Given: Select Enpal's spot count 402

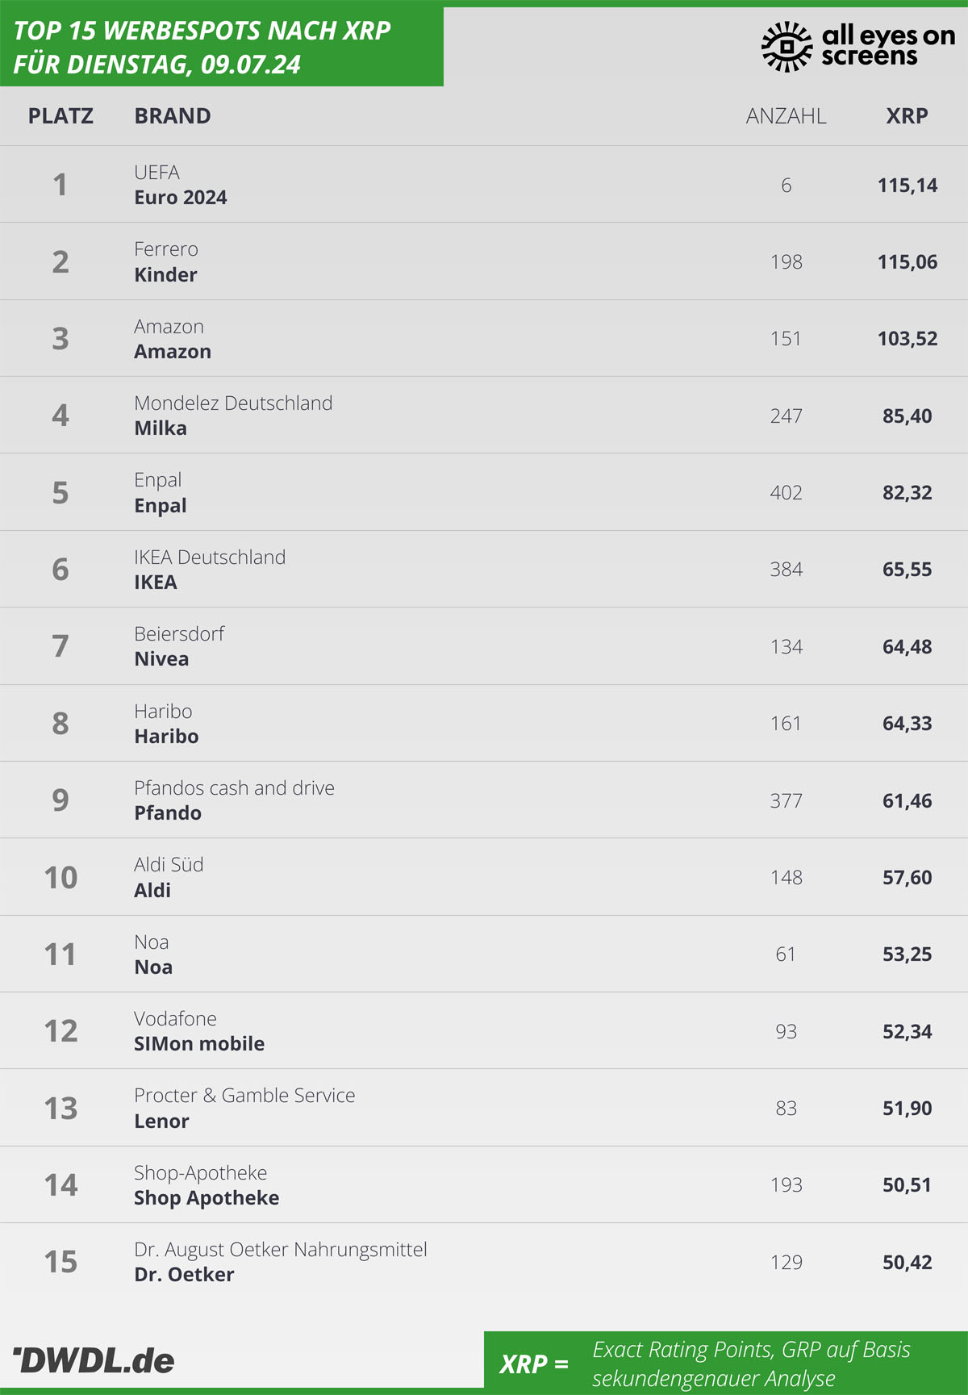Looking at the screenshot, I should pyautogui.click(x=786, y=493).
